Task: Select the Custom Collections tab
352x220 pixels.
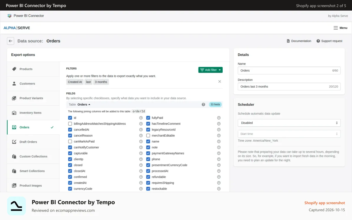Action: (33, 157)
